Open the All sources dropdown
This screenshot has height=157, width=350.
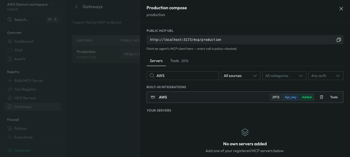click(x=240, y=76)
